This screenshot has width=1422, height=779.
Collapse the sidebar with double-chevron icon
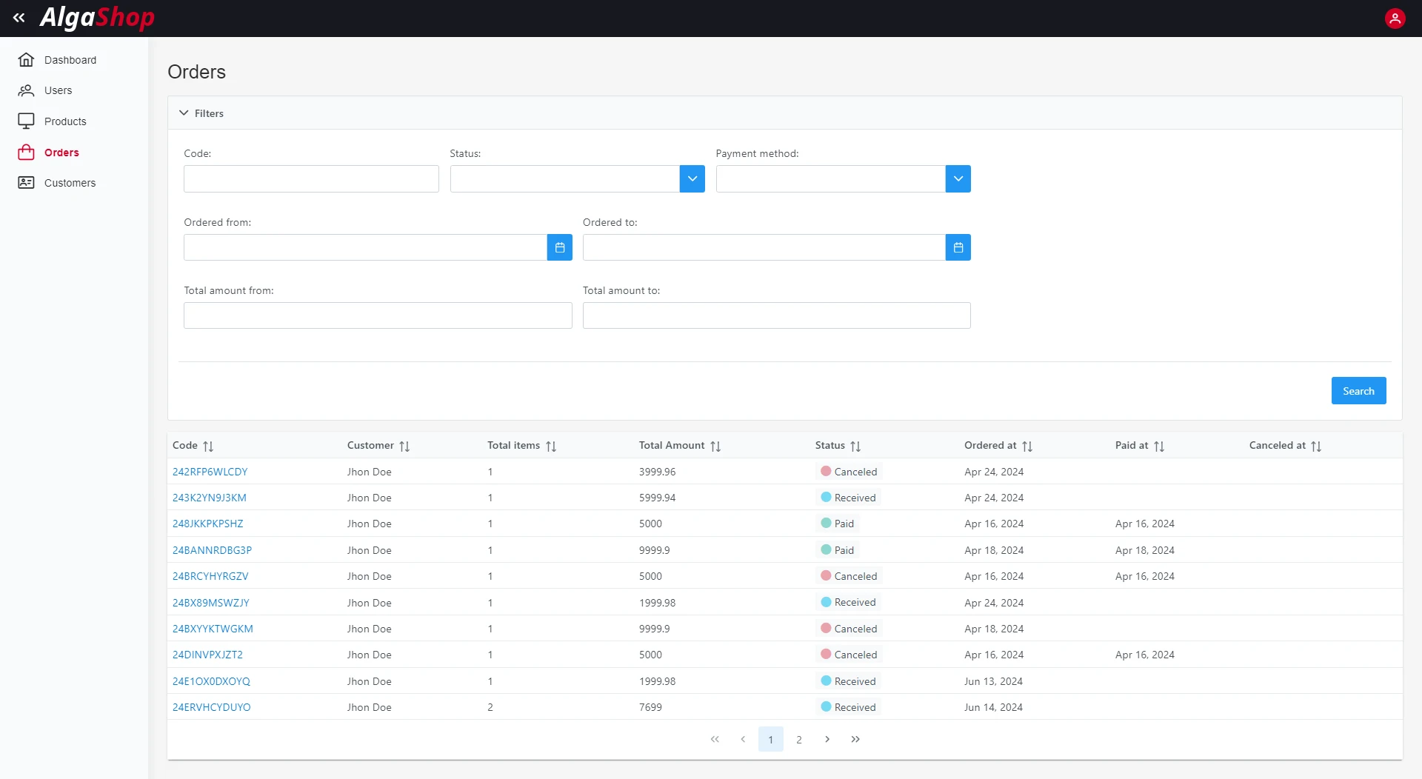click(x=19, y=18)
